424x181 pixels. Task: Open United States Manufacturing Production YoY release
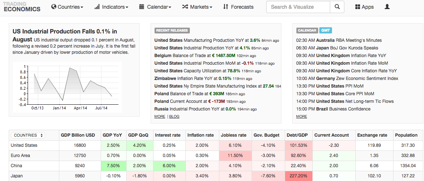pos(217,40)
